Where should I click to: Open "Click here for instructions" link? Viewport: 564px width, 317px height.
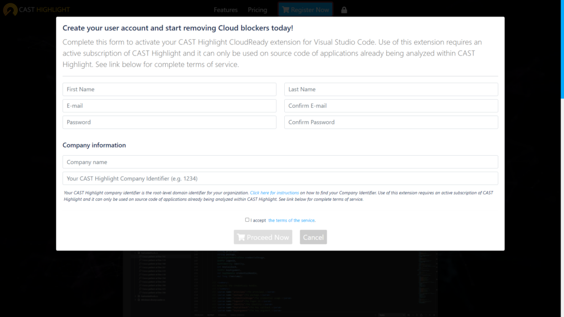point(274,192)
